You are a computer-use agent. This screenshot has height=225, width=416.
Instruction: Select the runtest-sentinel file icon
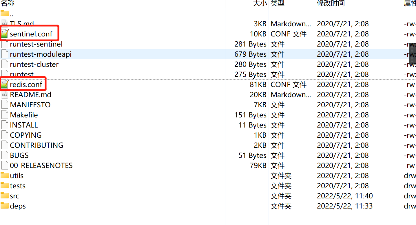[5, 44]
